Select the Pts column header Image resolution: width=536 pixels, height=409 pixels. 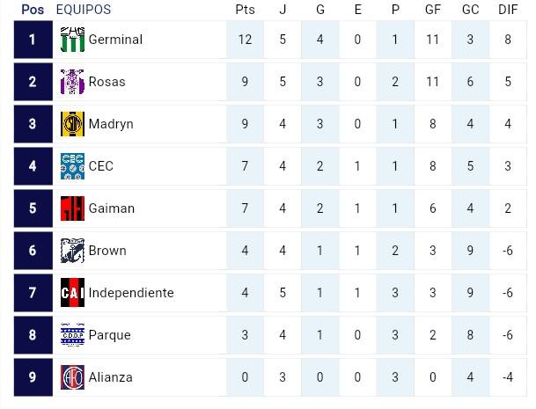[245, 10]
